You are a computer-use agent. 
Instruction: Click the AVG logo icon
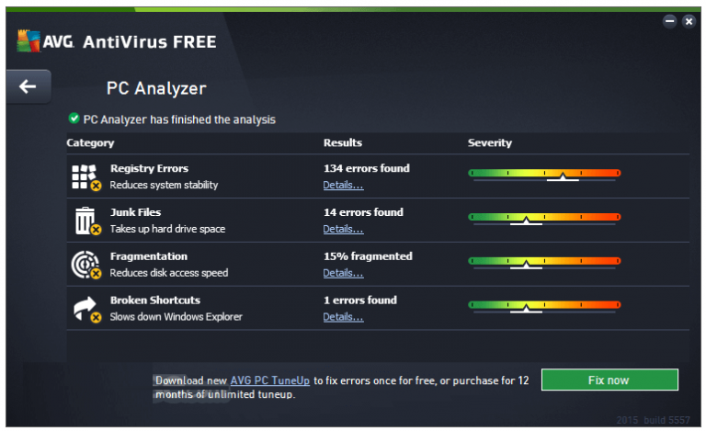coord(28,41)
